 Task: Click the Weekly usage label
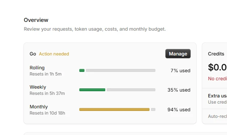38,87
